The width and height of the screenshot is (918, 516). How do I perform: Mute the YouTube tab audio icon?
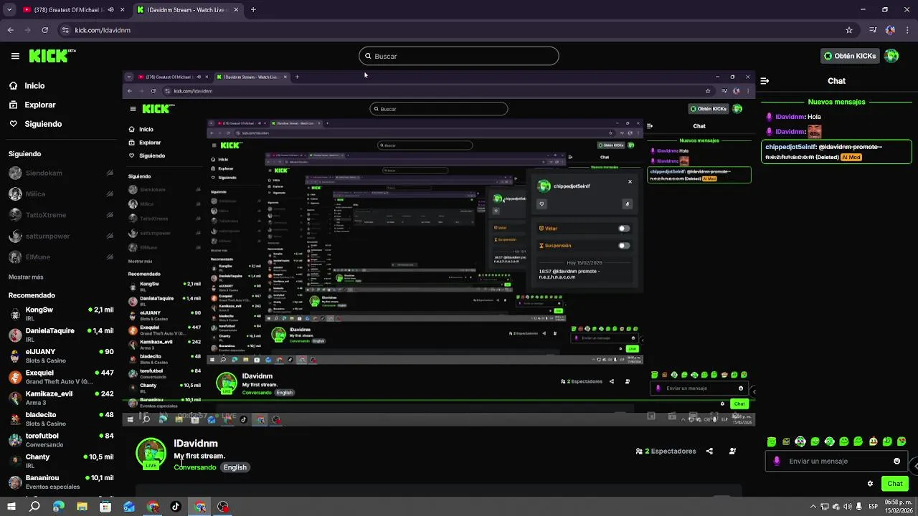(x=110, y=10)
